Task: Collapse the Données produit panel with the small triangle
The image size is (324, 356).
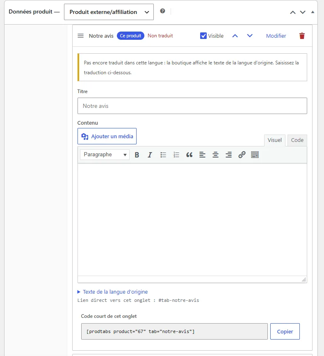Action: (313, 12)
